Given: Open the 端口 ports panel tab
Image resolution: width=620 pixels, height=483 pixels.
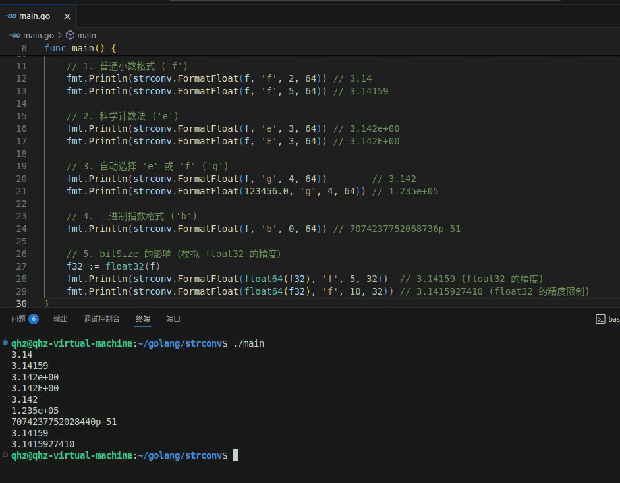Looking at the screenshot, I should [173, 319].
